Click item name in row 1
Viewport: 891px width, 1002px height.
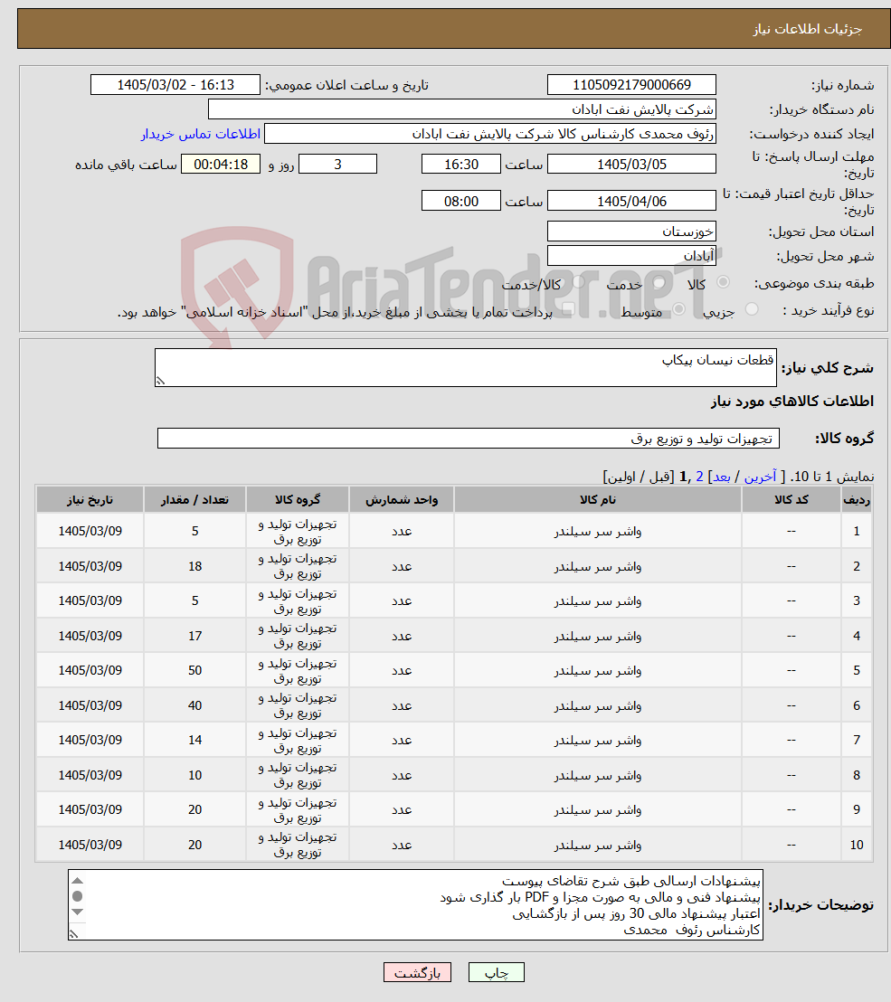coord(598,532)
